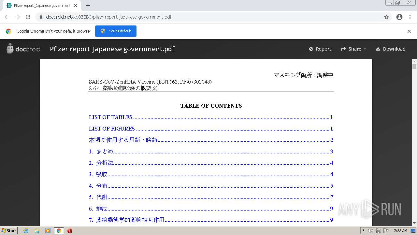417x235 pixels.
Task: Open File Explorer folder from taskbar
Action: pyautogui.click(x=37, y=231)
